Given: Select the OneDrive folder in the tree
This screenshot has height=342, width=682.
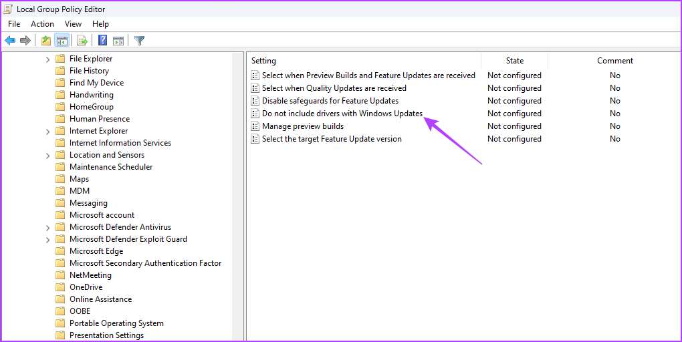Looking at the screenshot, I should pos(86,287).
